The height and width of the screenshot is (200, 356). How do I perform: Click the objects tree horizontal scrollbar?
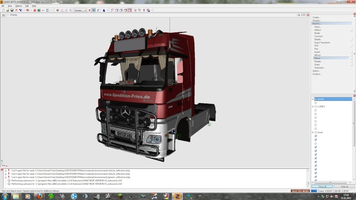330,182
